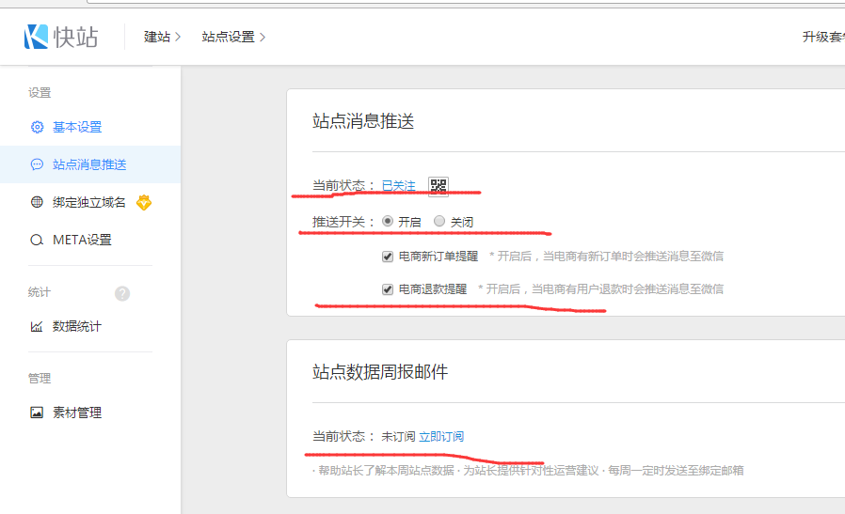Viewport: 845px width, 514px height.
Task: Click the 已关注 status link
Action: click(x=398, y=186)
